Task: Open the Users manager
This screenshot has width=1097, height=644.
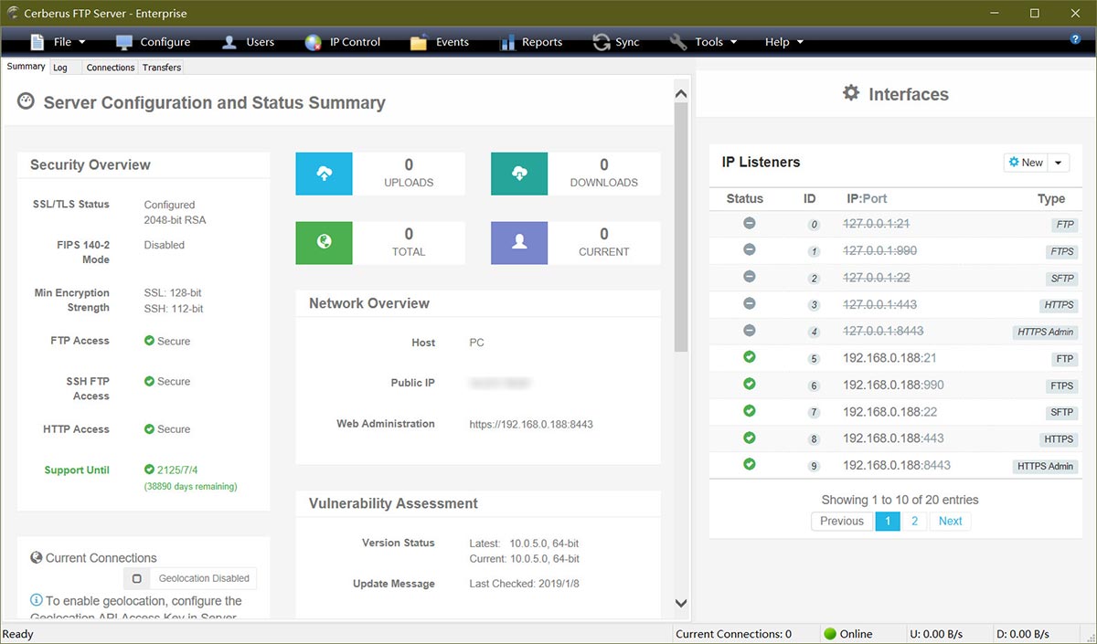Action: pyautogui.click(x=248, y=42)
